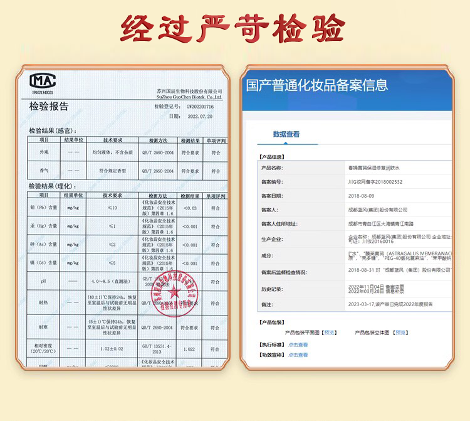Click the CMA certification logo
The image size is (470, 421).
coord(43,81)
